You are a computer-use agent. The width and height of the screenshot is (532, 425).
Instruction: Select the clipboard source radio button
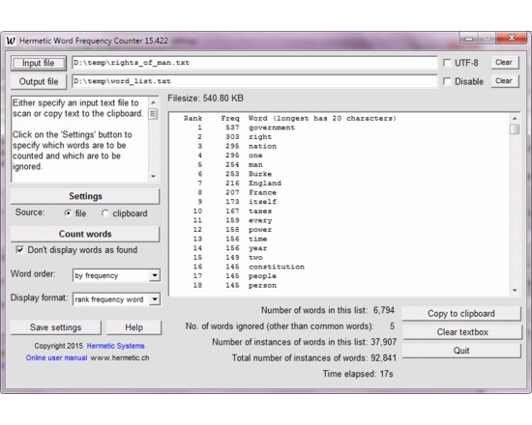(x=104, y=213)
